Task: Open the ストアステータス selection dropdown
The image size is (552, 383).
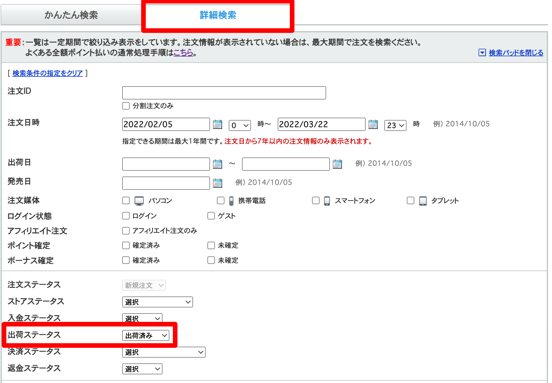Action: click(x=157, y=302)
